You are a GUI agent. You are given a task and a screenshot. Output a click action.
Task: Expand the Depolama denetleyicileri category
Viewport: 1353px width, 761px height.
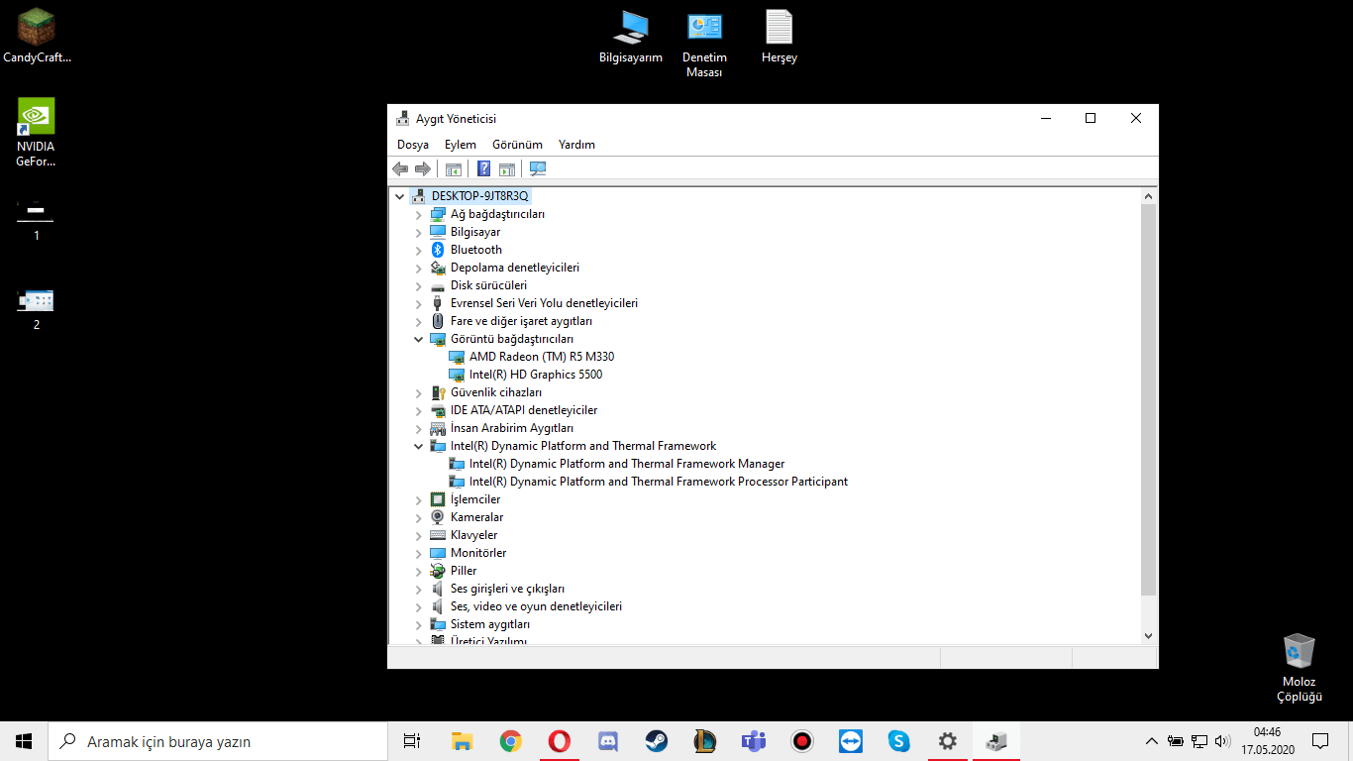click(x=419, y=268)
